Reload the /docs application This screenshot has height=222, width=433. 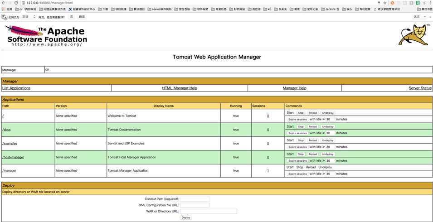click(312, 126)
